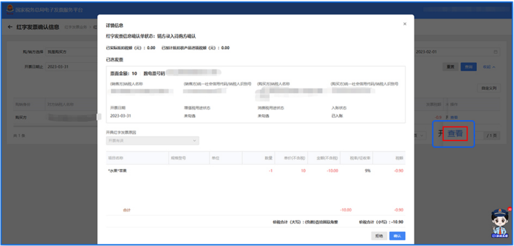
Task: Click the blue 查询 button
Action: pyautogui.click(x=468, y=67)
